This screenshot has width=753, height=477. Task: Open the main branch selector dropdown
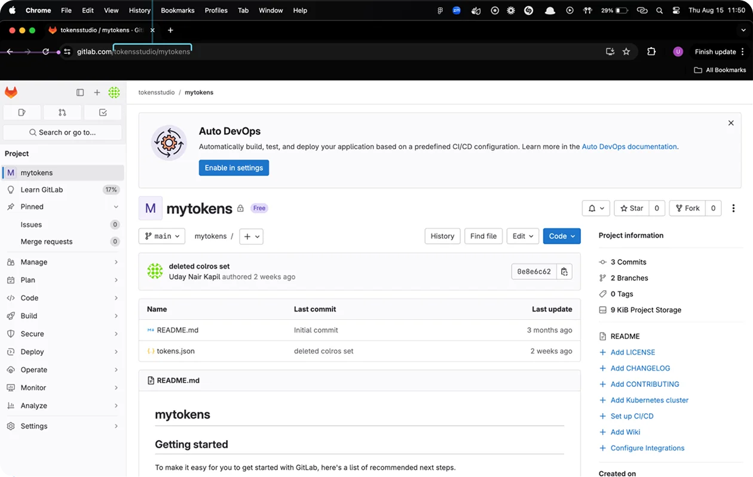(x=162, y=236)
